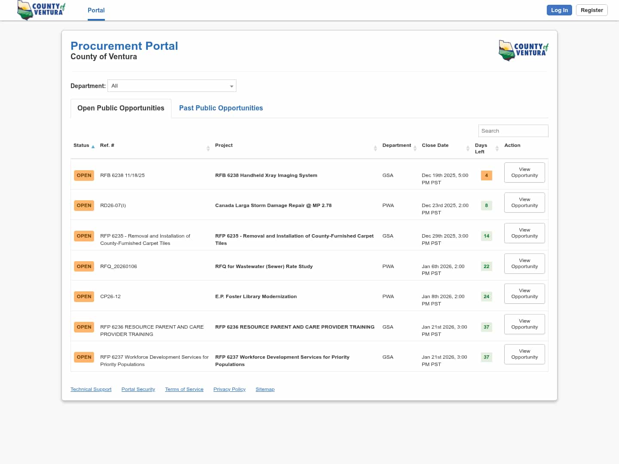Image resolution: width=619 pixels, height=464 pixels.
Task: Click the County of Ventura header logo
Action: [41, 10]
